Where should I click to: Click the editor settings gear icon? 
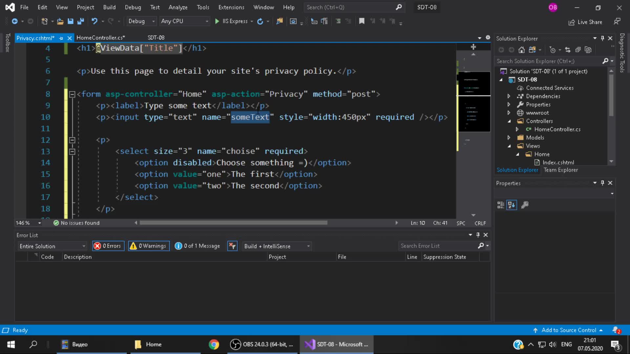click(488, 38)
